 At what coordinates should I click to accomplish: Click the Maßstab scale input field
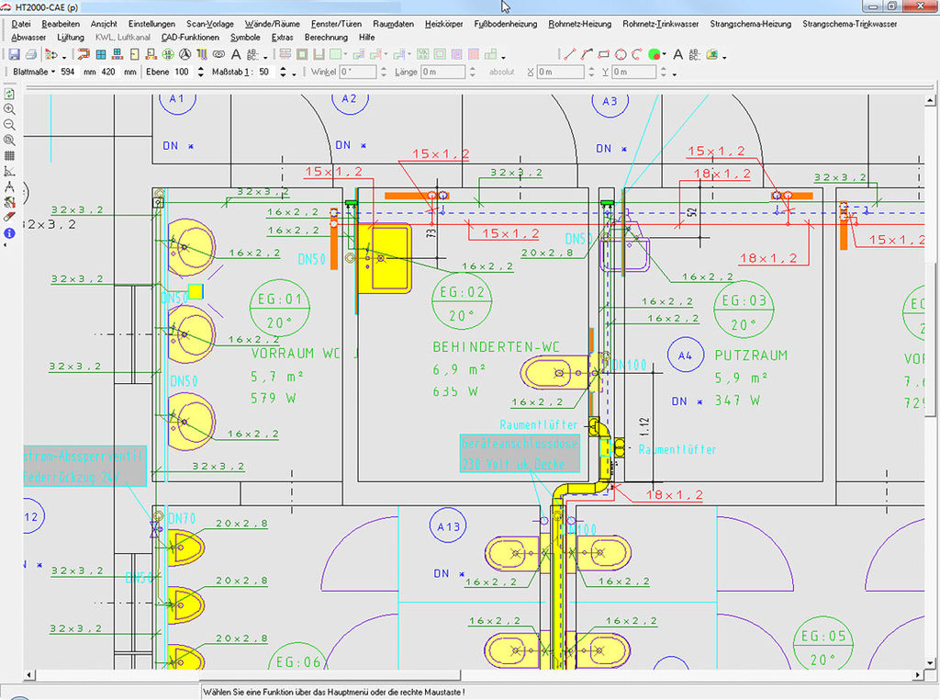(265, 72)
